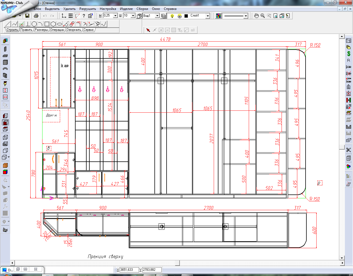
Task: Select the ellipse drawing tool
Action: click(x=60, y=24)
